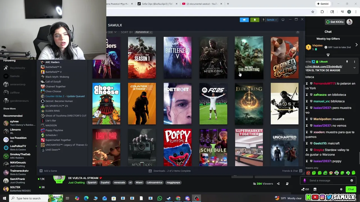
Task: Open pinned message three-dot options
Action: (354, 62)
